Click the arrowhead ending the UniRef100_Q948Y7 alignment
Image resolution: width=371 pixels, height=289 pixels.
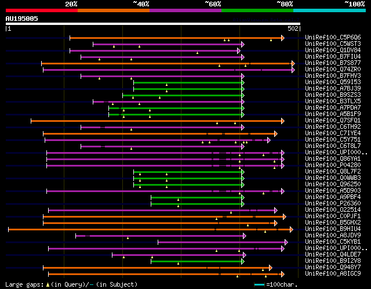[271, 268]
